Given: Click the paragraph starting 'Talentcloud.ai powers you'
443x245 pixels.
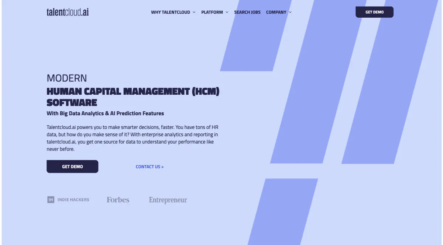Looking at the screenshot, I should click(x=133, y=138).
